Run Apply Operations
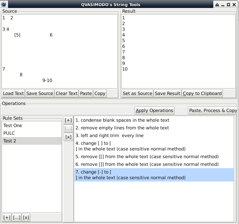 tap(155, 110)
